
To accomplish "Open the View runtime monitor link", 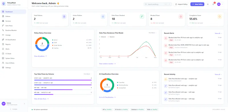I will point(107,64).
